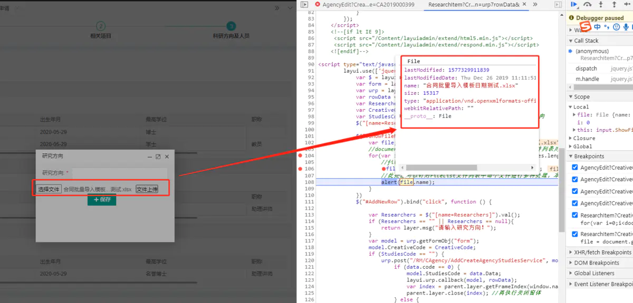Viewport: 633px width, 303px height.
Task: Uncheck the fourth AgencyEdit breakpoint
Action: coord(575,203)
